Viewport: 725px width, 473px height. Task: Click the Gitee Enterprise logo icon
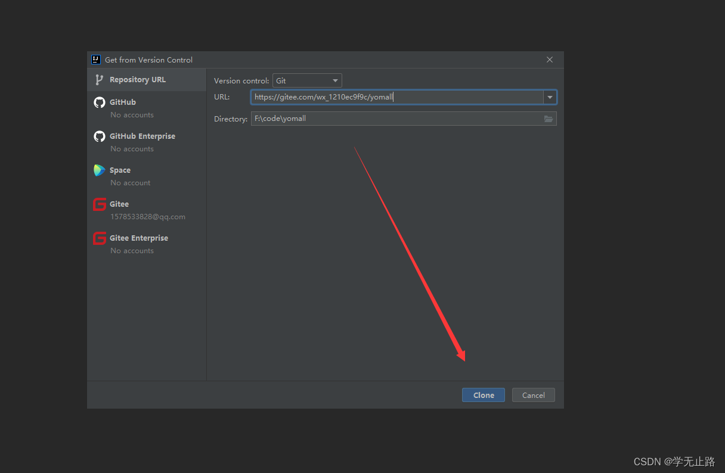(100, 238)
